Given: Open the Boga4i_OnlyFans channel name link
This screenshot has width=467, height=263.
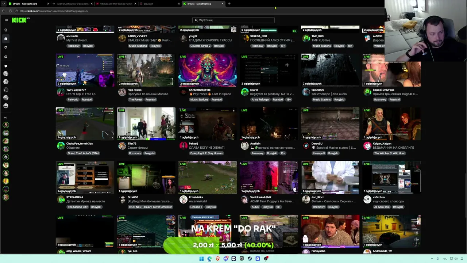Looking at the screenshot, I should (384, 90).
